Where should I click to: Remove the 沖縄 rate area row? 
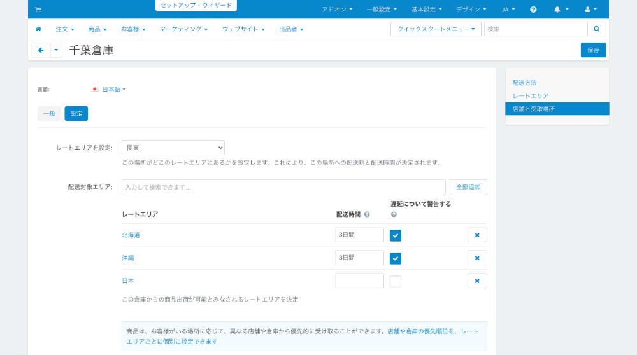(477, 258)
